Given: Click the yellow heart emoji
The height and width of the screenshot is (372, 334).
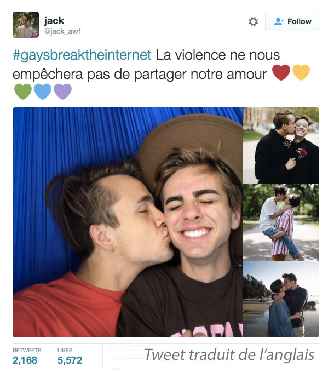Looking at the screenshot, I should point(301,72).
